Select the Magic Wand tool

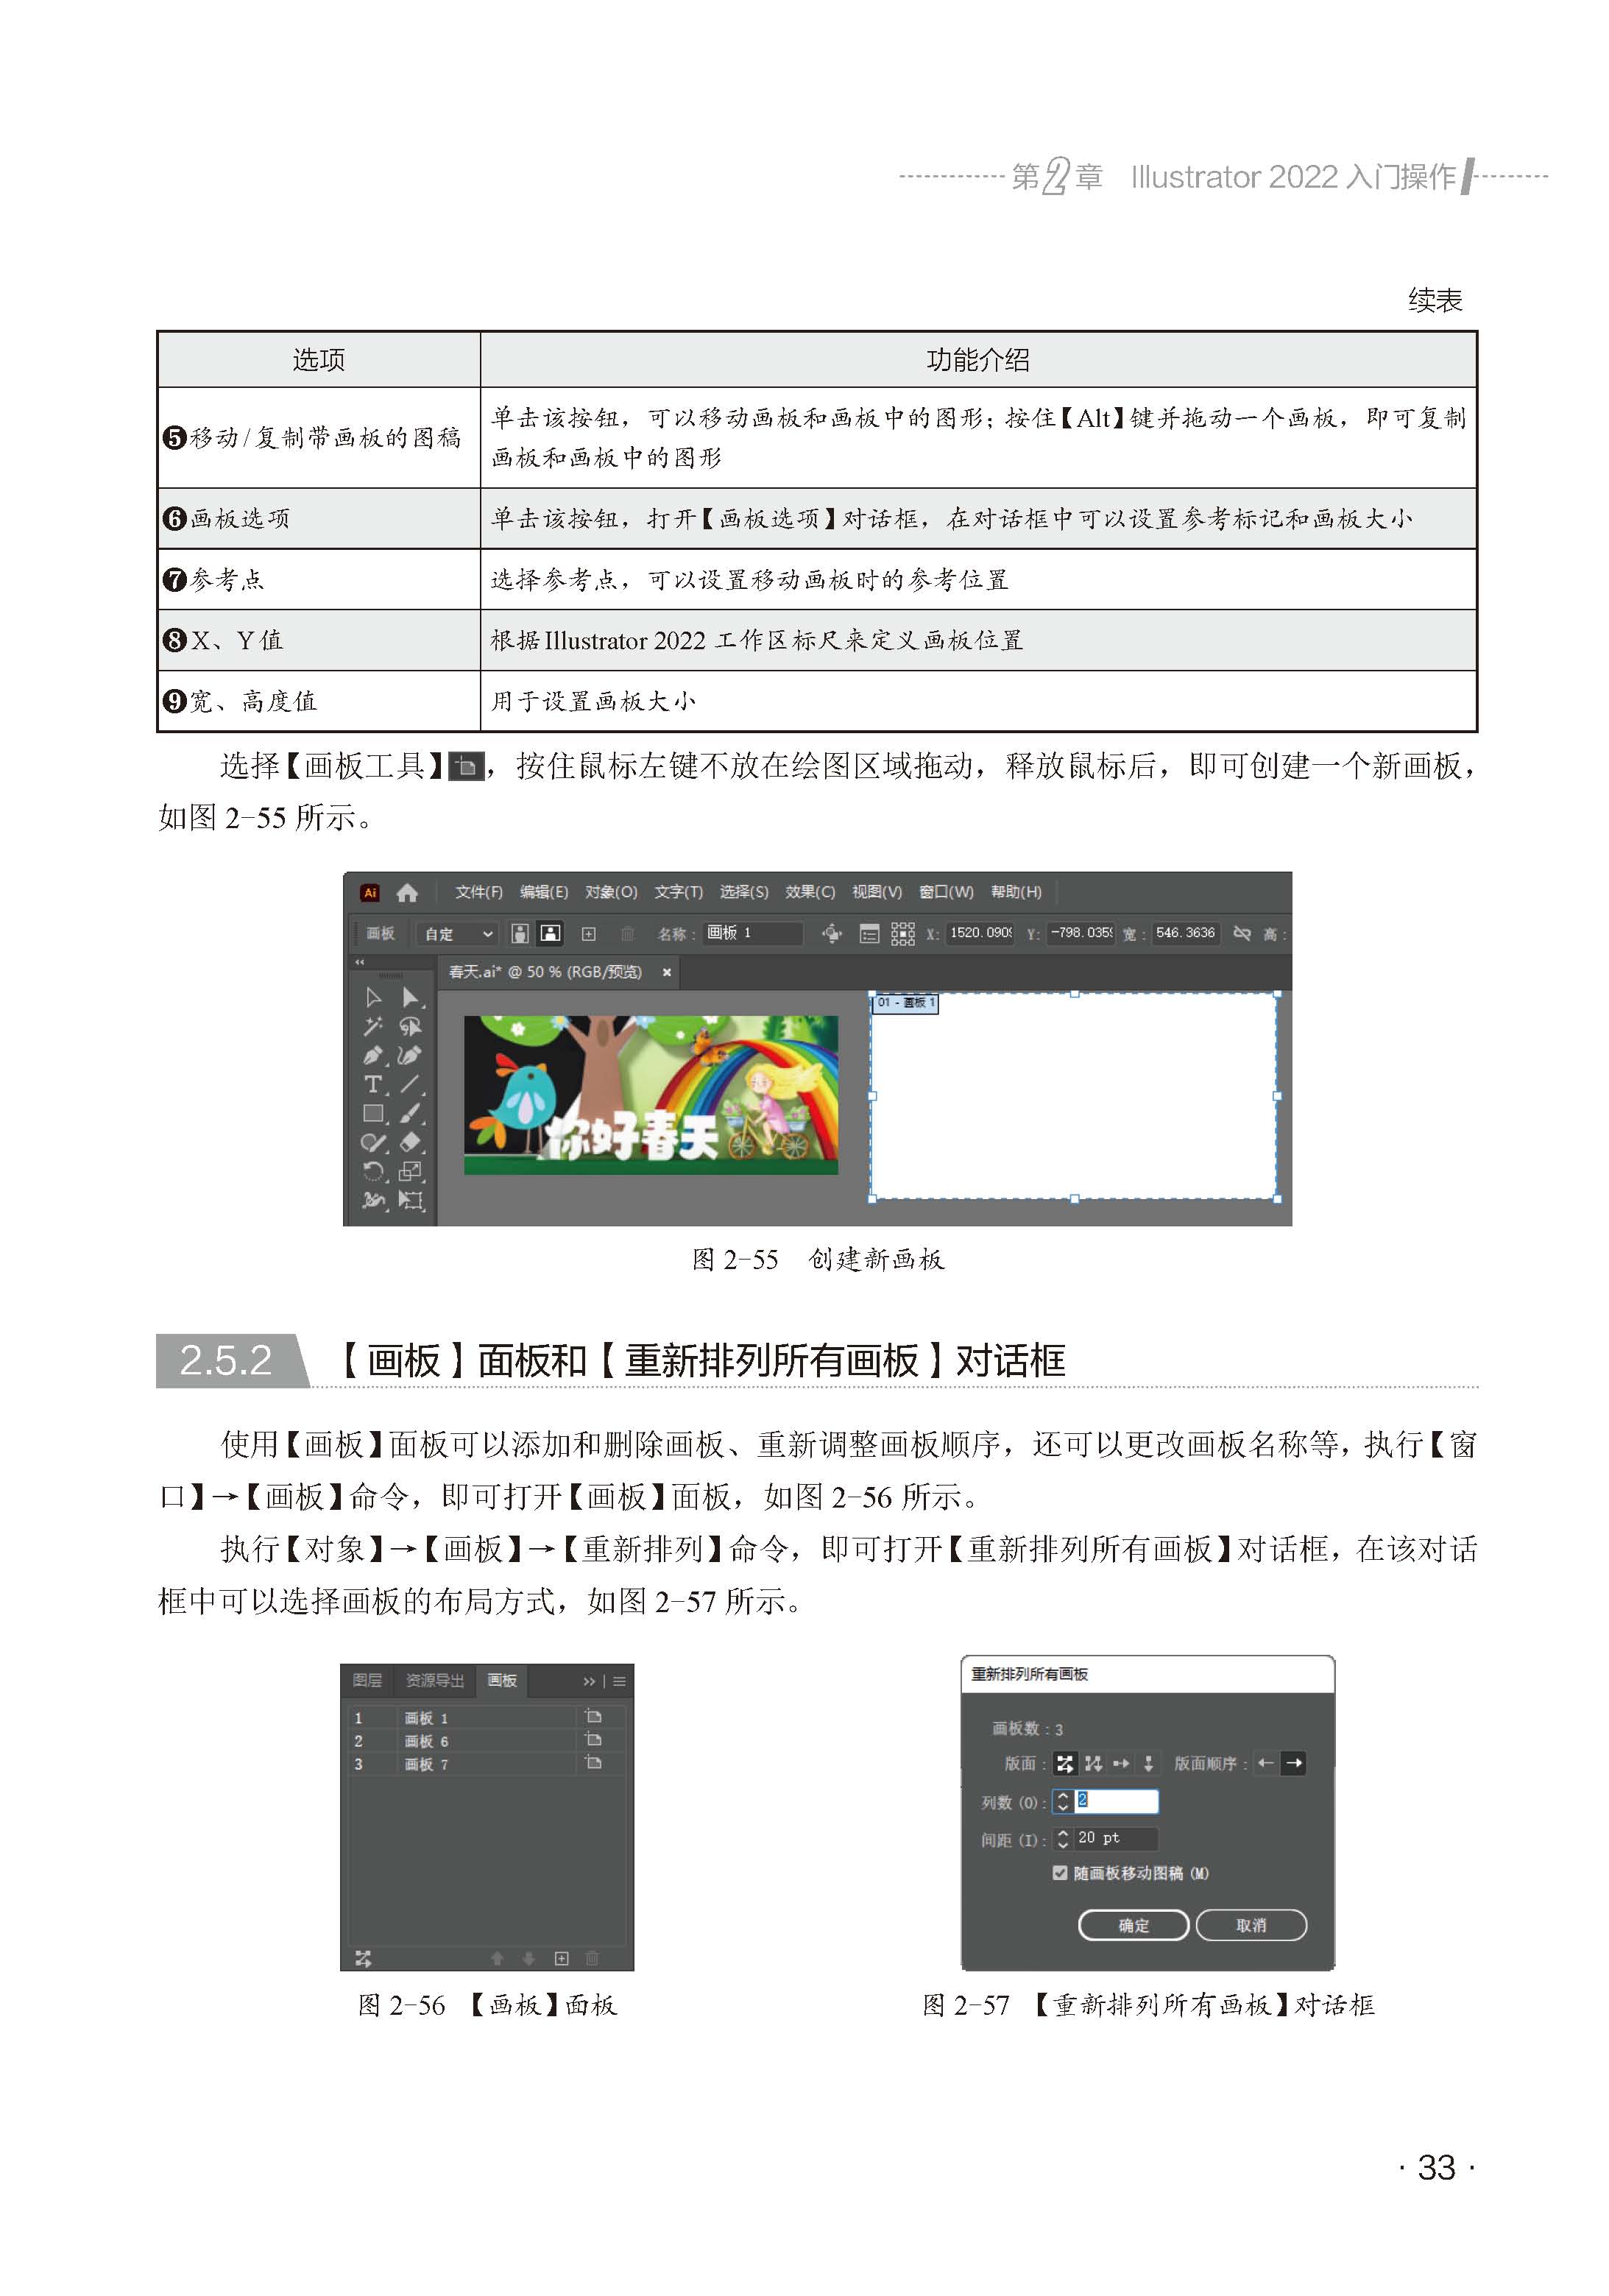[x=373, y=1026]
